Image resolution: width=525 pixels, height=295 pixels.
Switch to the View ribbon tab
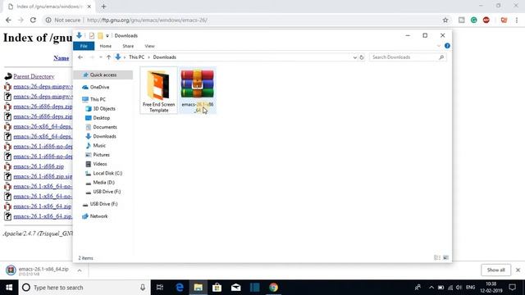[149, 46]
